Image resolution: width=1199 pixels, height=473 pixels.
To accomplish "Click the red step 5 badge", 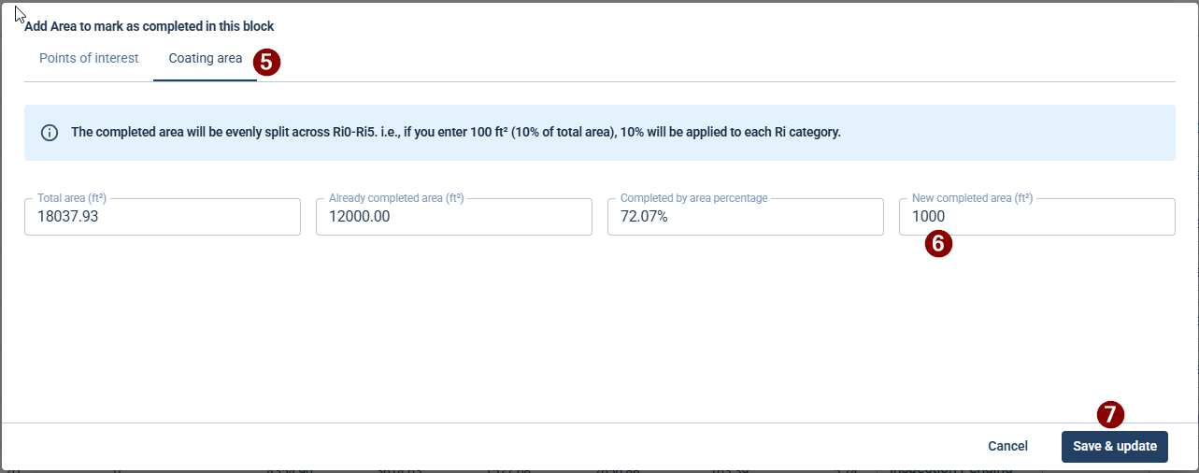I will tap(267, 62).
